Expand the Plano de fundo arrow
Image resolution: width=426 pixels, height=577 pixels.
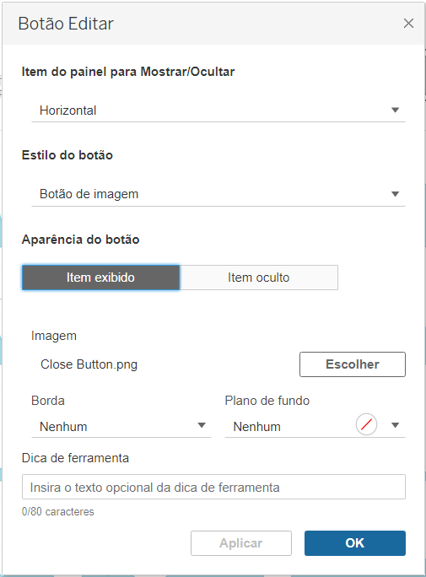coord(395,425)
